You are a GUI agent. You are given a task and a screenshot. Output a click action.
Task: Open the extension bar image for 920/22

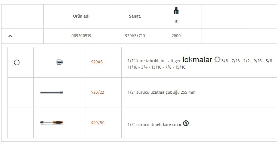click(x=51, y=92)
